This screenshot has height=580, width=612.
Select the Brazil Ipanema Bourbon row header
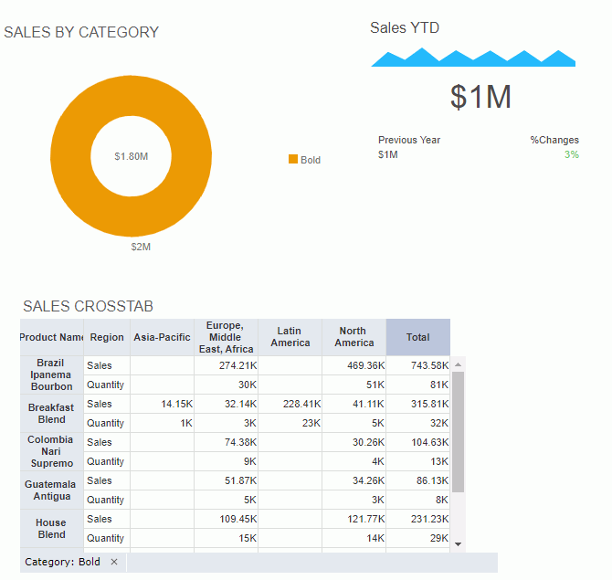click(52, 374)
